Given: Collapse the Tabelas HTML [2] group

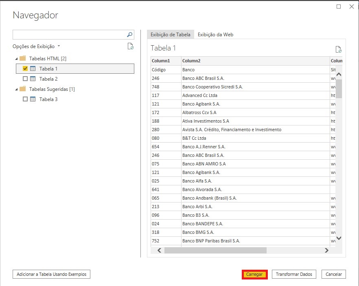Looking at the screenshot, I should pos(16,59).
